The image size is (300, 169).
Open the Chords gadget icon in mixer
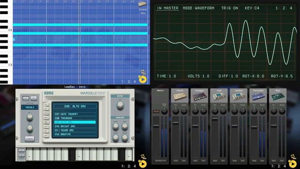coord(180,97)
